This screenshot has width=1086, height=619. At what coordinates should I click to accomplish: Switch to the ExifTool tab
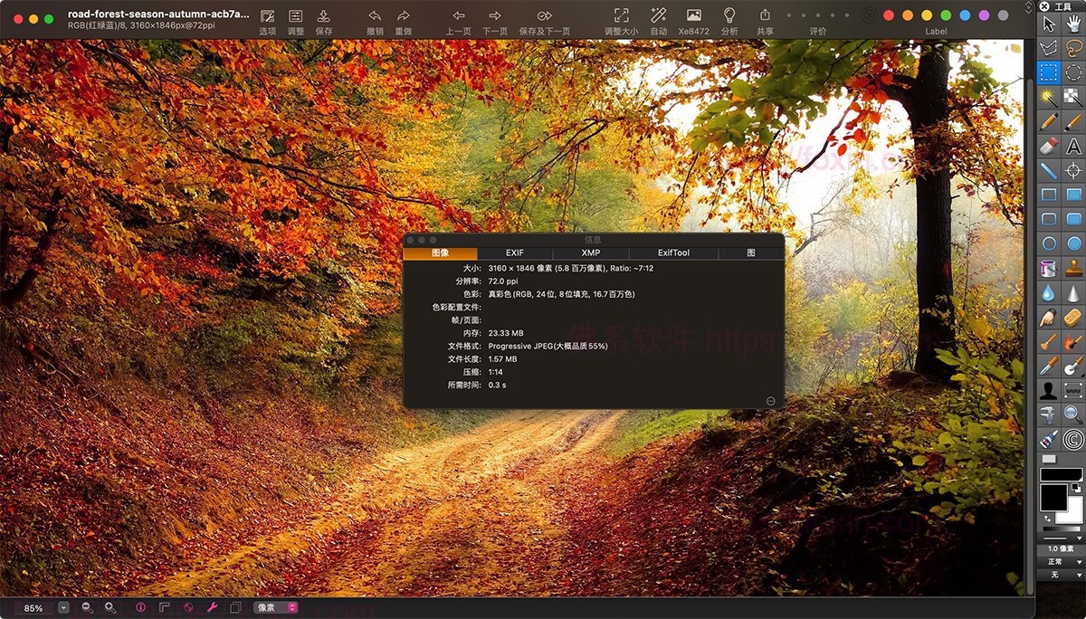673,253
